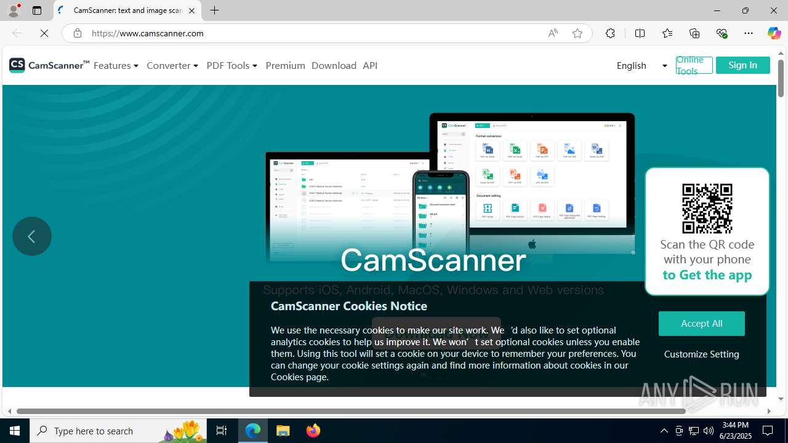
Task: Open the API page
Action: click(x=370, y=65)
